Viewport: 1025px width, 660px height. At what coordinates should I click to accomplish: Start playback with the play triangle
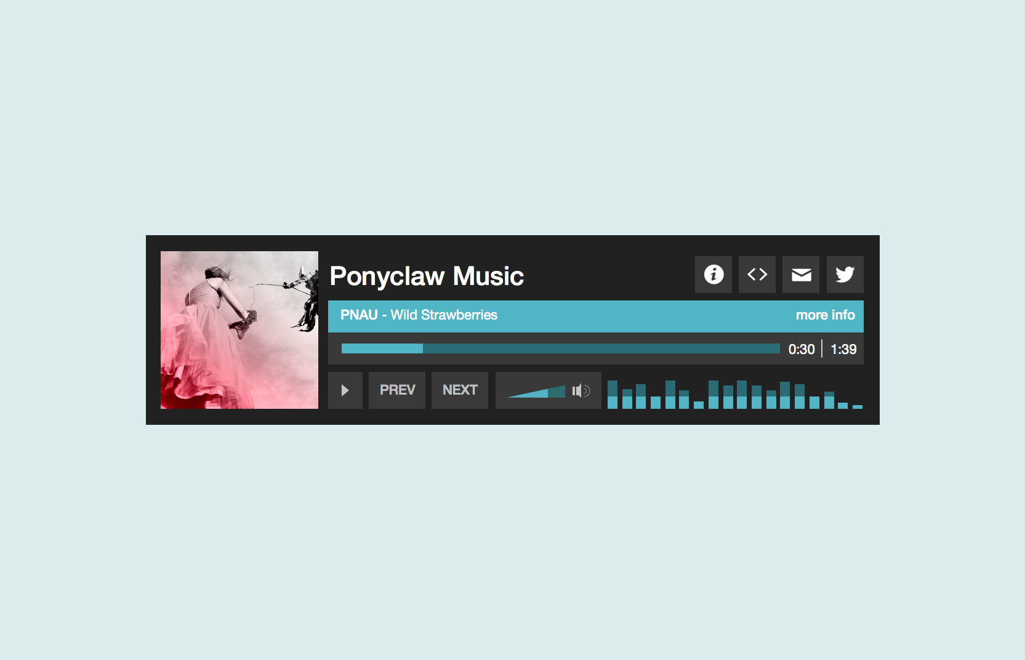[x=345, y=390]
